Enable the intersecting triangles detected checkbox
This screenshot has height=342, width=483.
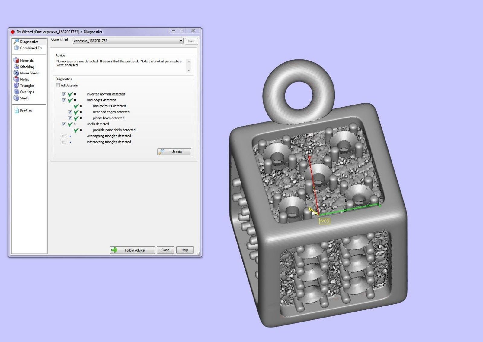(x=64, y=142)
